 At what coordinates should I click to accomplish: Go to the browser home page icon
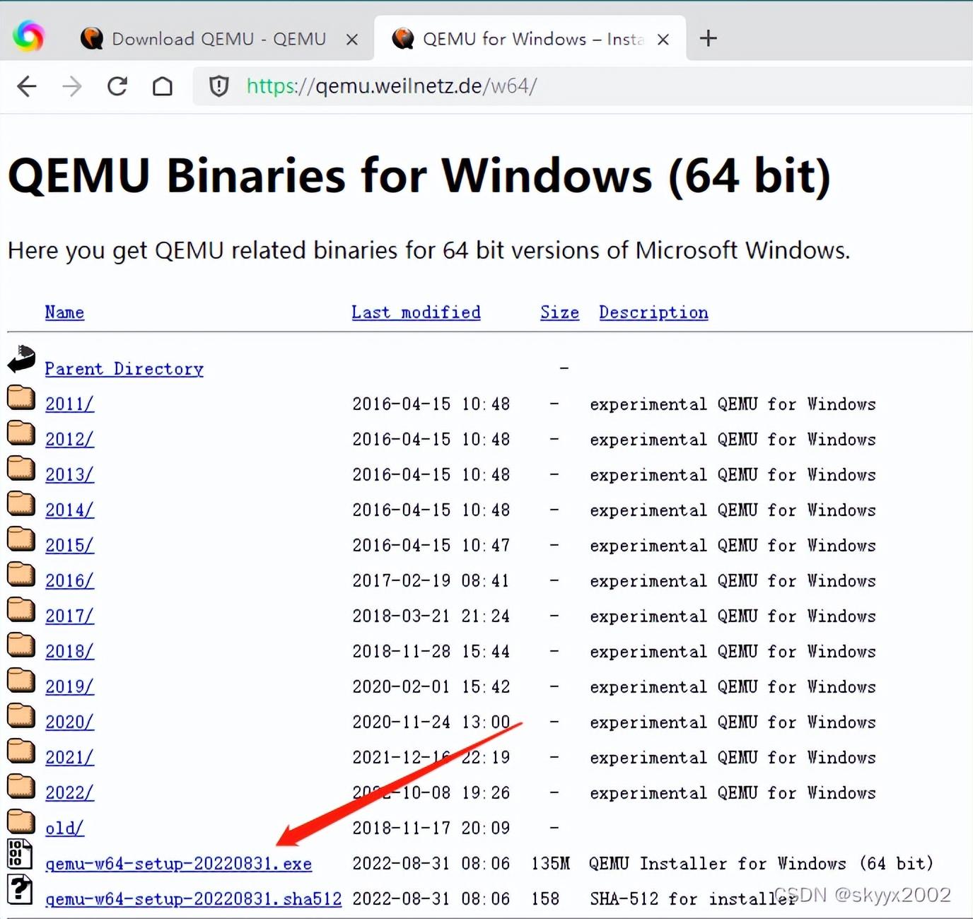pyautogui.click(x=163, y=86)
